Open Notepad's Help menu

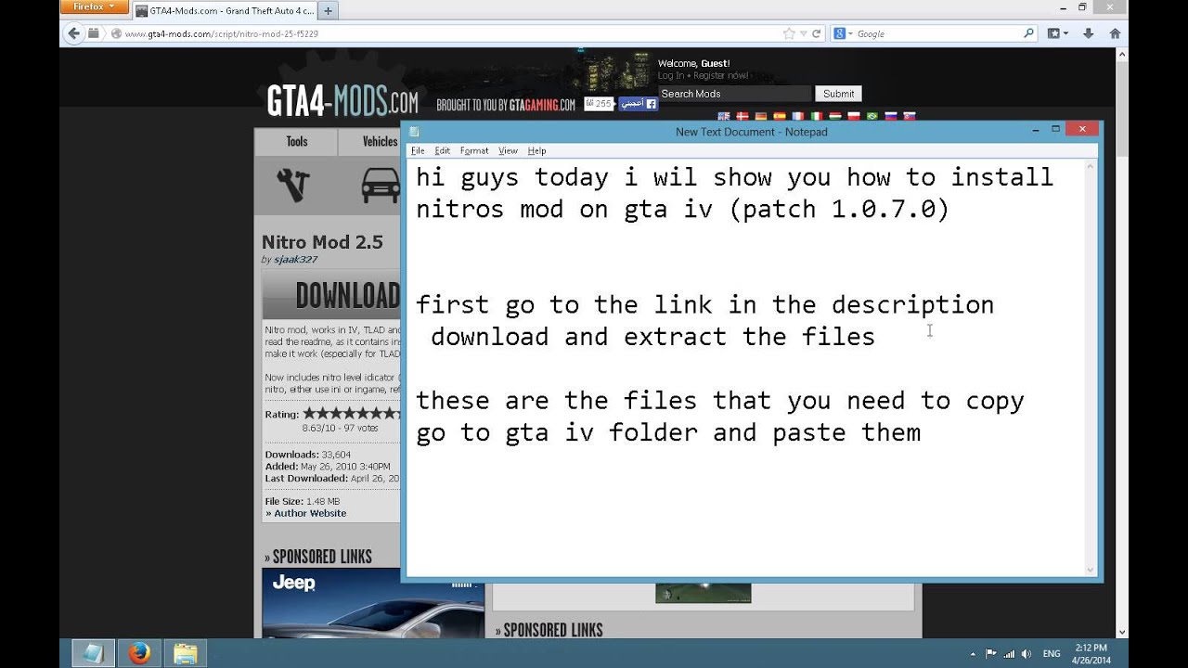[536, 150]
